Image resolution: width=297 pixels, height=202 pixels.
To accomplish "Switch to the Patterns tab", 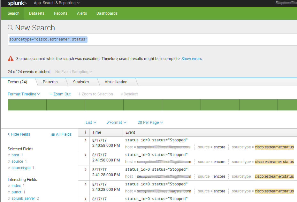I will tap(50, 82).
